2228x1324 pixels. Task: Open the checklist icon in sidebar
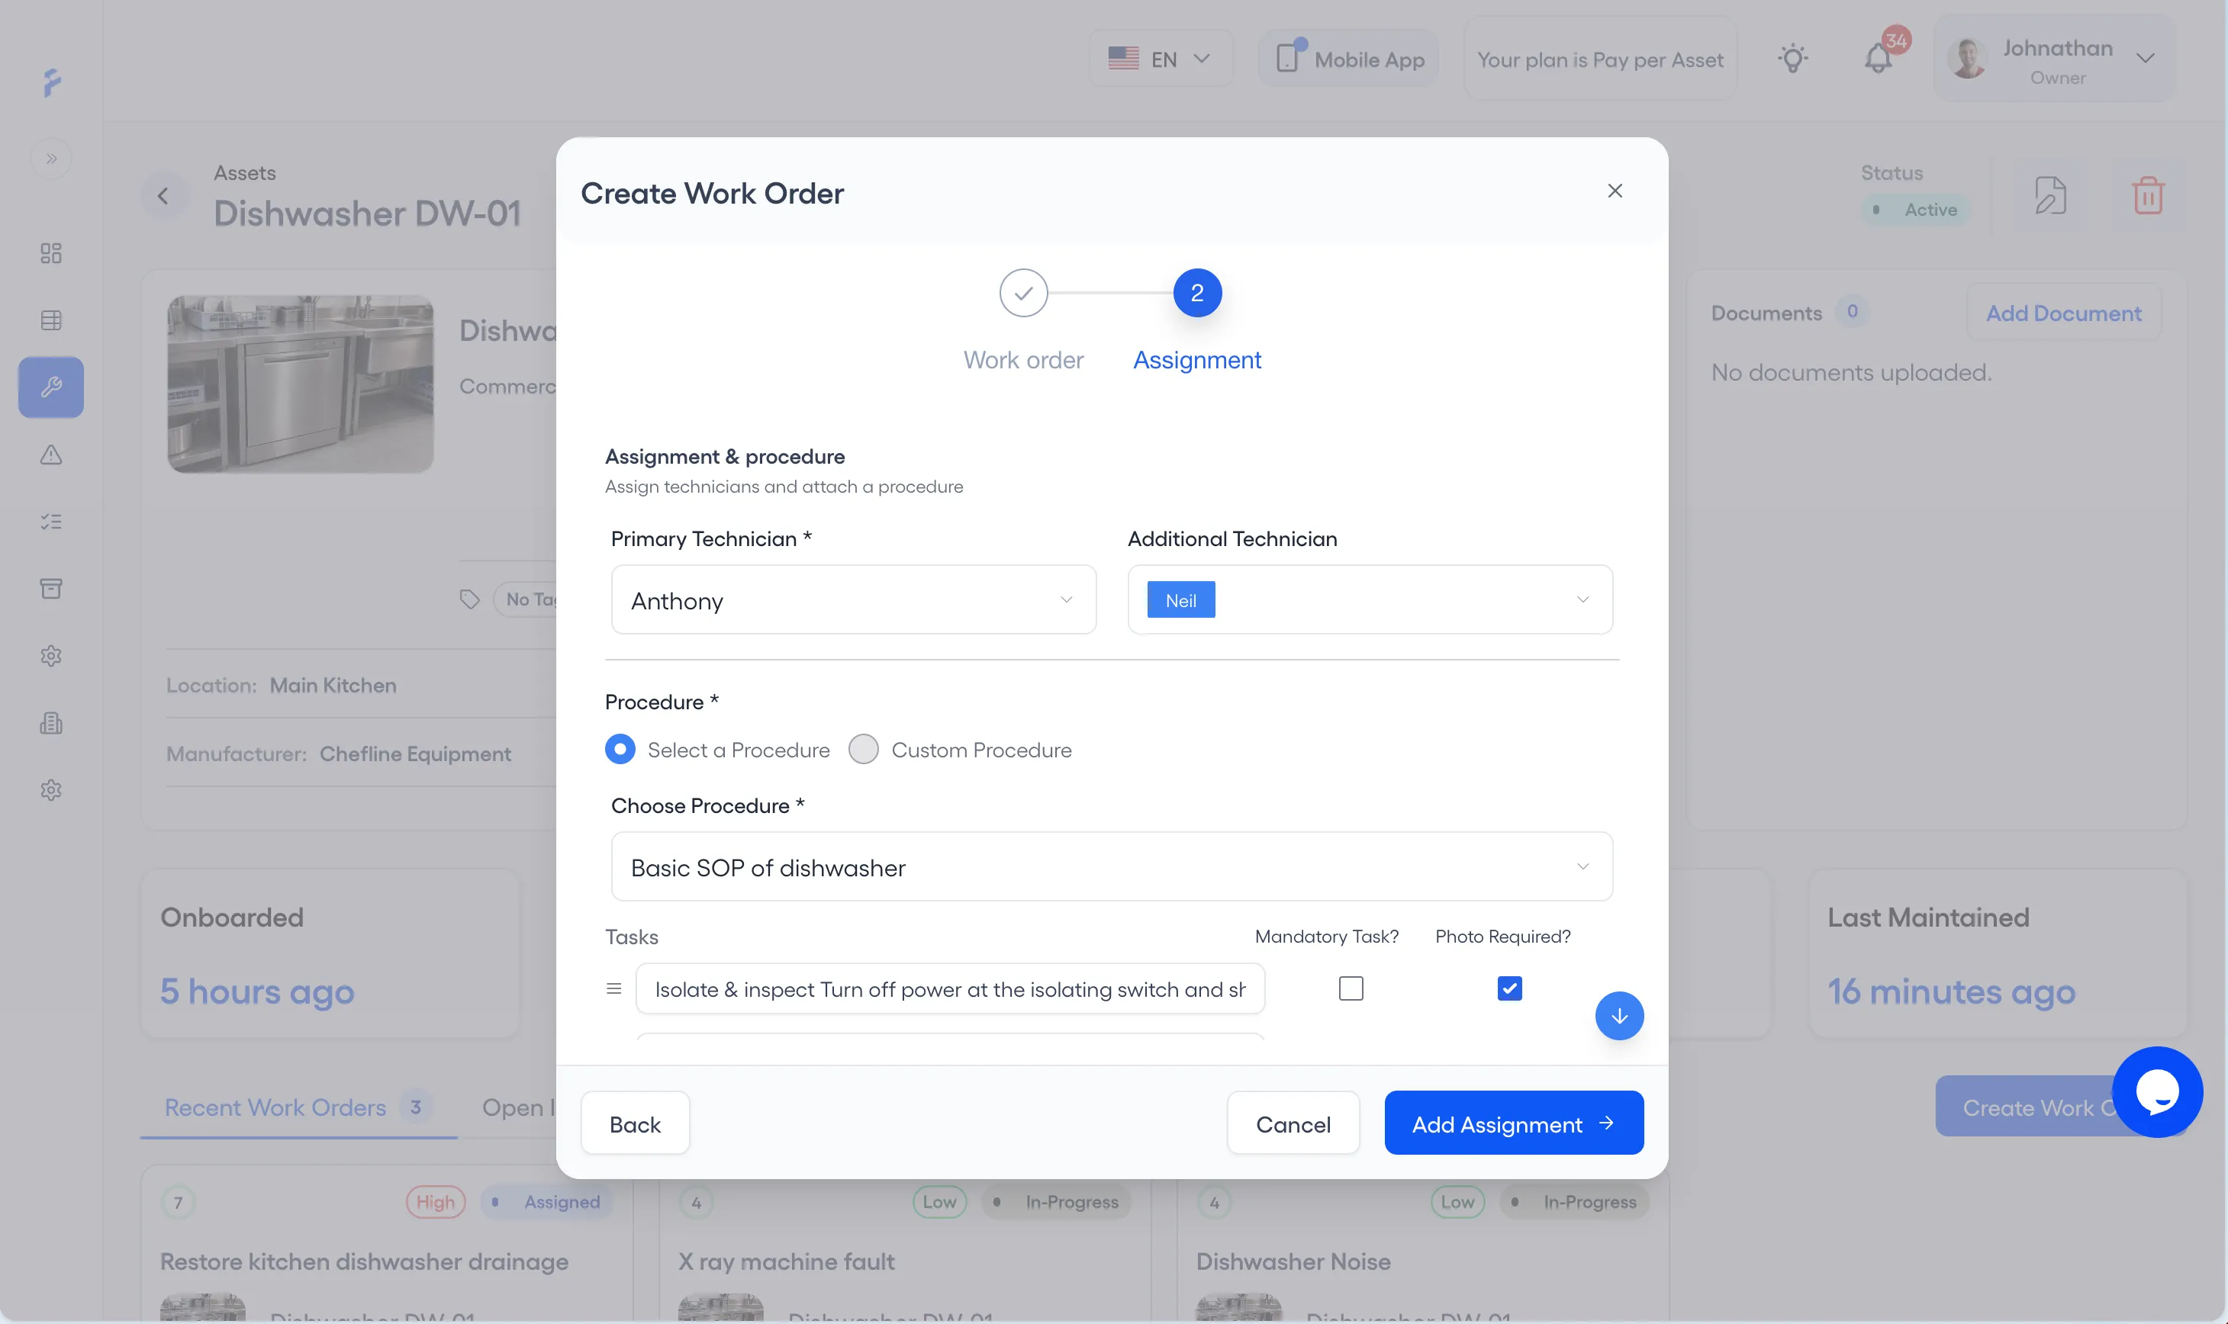click(51, 522)
